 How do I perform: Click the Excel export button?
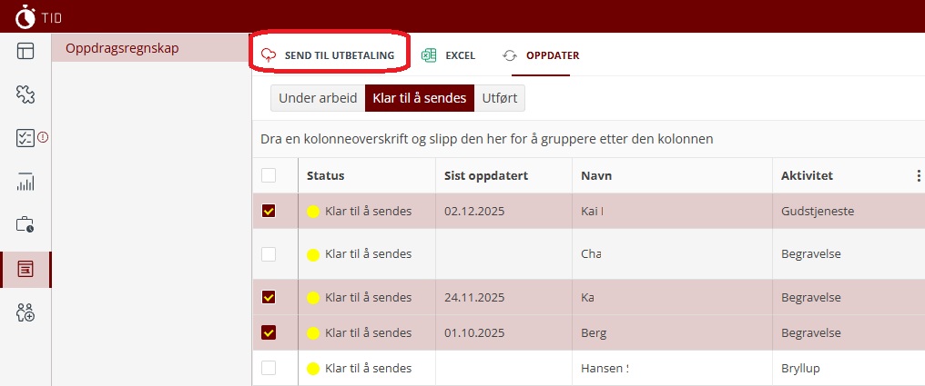click(x=449, y=55)
